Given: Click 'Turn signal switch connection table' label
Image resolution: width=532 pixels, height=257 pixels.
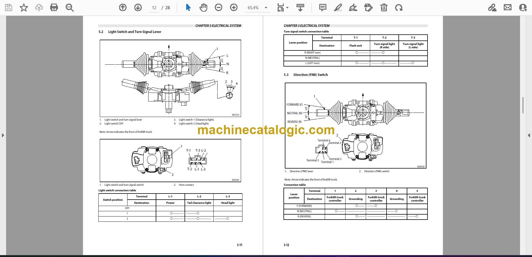Looking at the screenshot, I should tap(306, 32).
